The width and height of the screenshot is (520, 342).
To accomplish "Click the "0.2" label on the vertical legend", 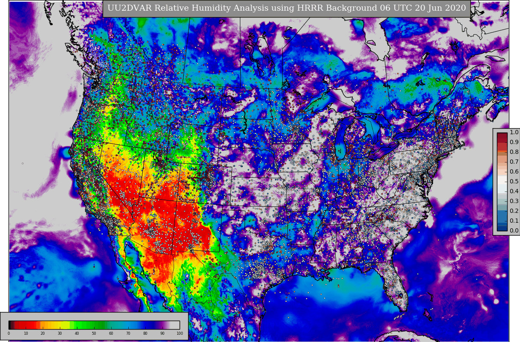I will [514, 211].
